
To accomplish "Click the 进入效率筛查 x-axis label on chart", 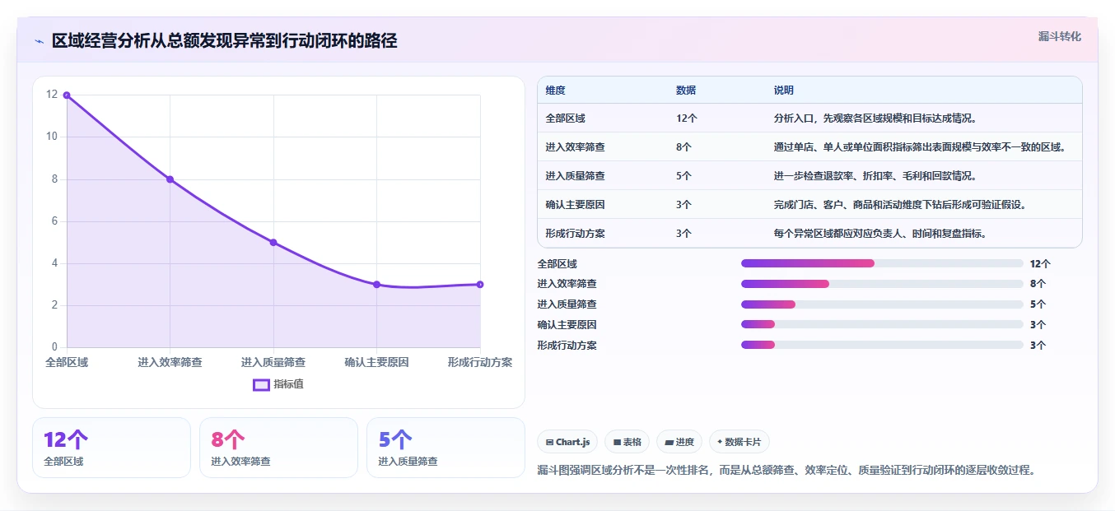I will [170, 362].
